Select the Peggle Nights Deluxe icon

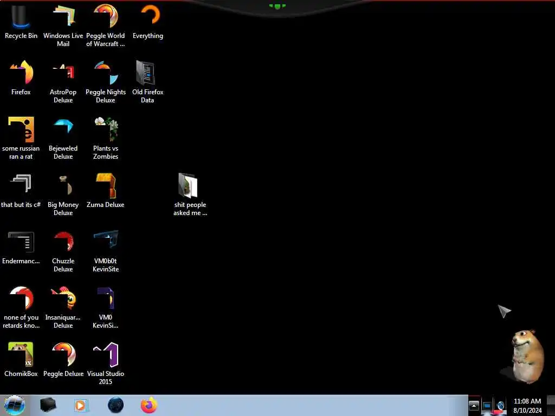pos(106,81)
